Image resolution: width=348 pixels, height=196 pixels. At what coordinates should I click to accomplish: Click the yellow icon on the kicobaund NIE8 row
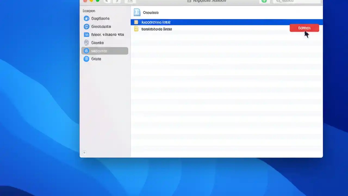click(x=136, y=22)
